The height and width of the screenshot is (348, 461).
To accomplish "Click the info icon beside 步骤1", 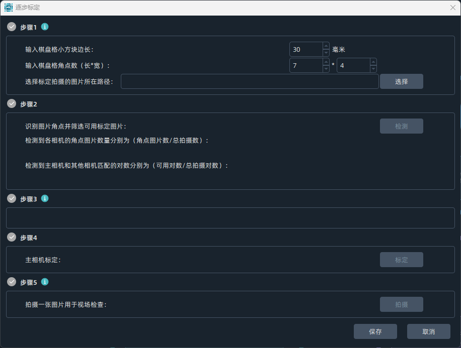I will (x=45, y=27).
